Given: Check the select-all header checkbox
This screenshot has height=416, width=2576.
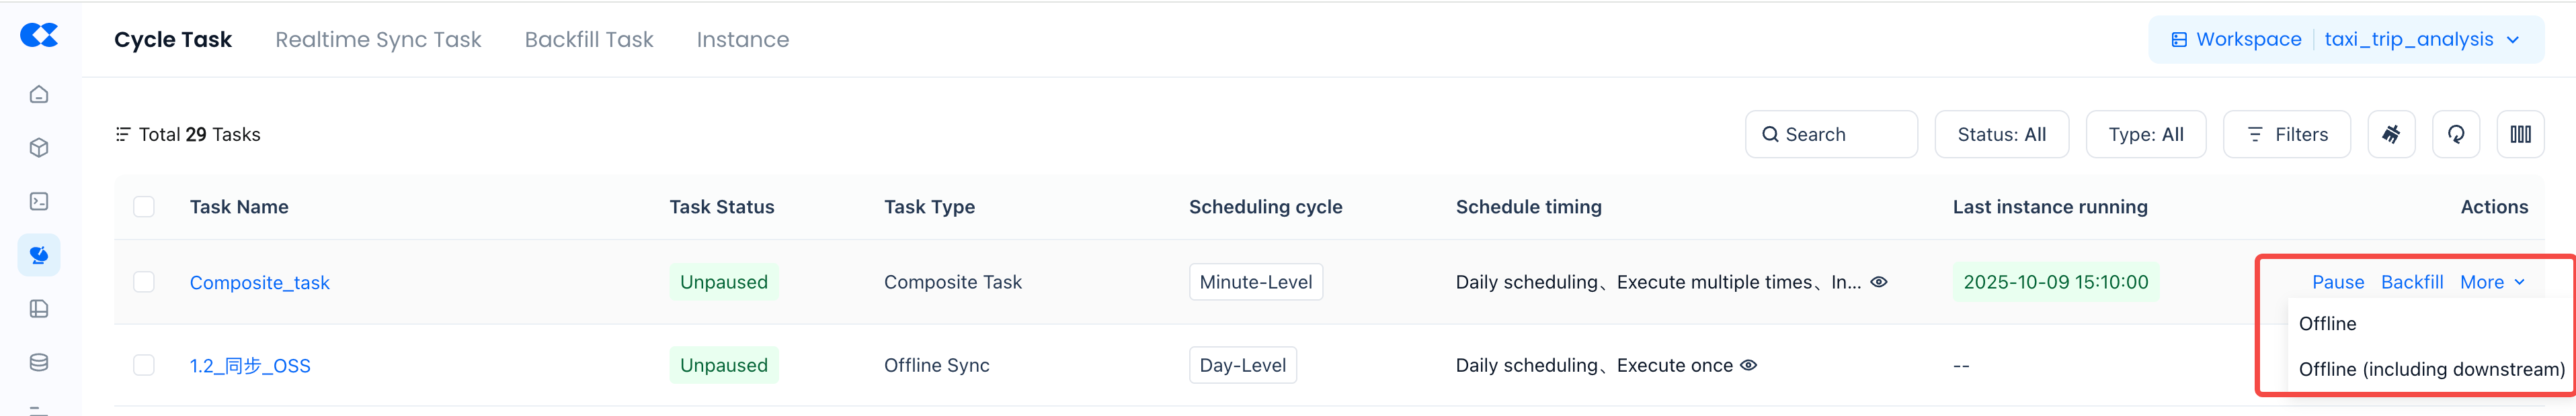Looking at the screenshot, I should [x=144, y=207].
